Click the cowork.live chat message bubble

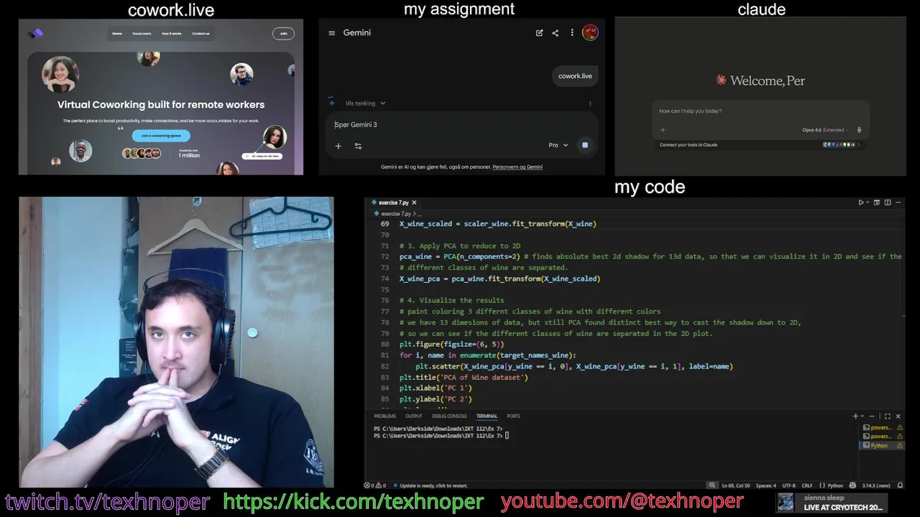(x=575, y=76)
